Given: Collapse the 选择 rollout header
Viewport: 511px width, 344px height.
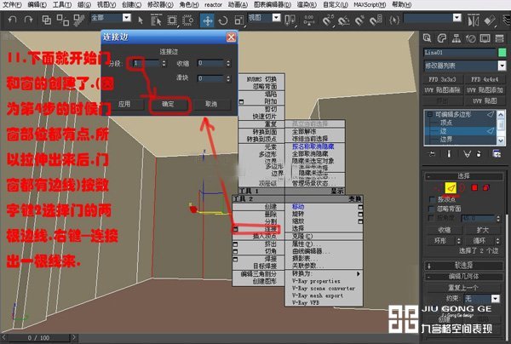Looking at the screenshot, I should [x=463, y=176].
